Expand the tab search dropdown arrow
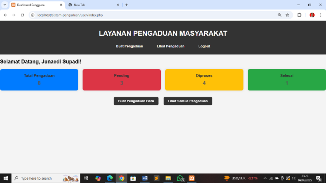The image size is (326, 183). (5, 5)
